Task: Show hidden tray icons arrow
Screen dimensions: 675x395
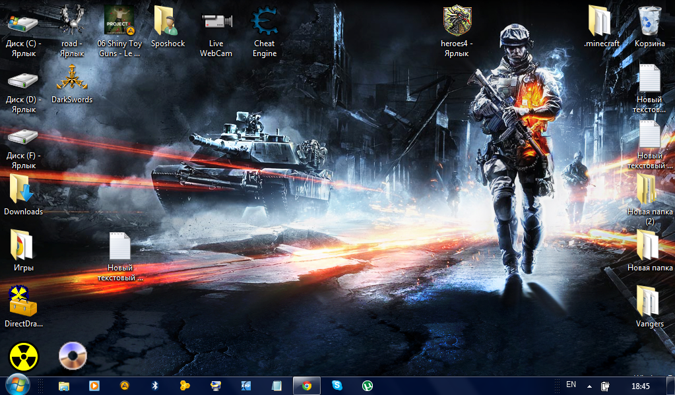Action: click(589, 386)
